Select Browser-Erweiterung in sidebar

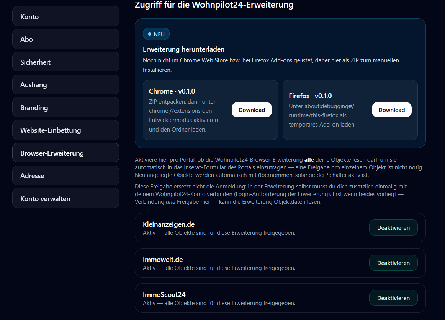coord(65,153)
